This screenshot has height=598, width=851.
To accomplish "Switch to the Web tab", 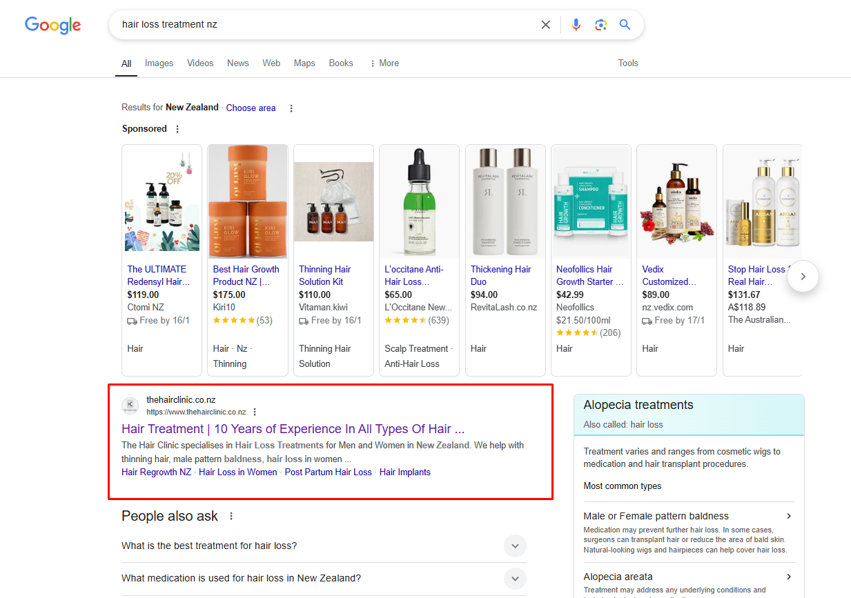I will 271,63.
